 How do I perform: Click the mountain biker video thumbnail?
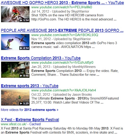[15, 14]
